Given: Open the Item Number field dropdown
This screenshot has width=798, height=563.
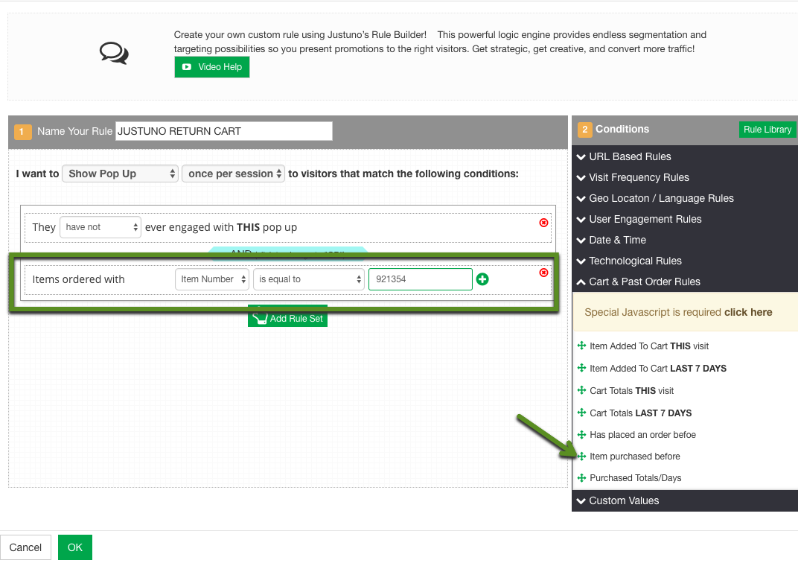Looking at the screenshot, I should coord(212,279).
